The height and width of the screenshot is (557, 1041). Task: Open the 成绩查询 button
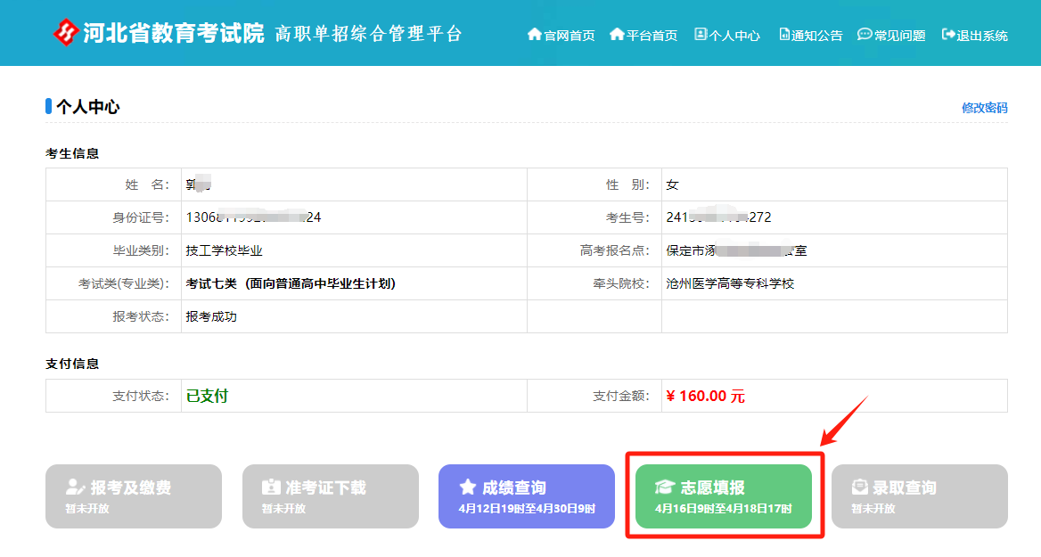pyautogui.click(x=526, y=496)
